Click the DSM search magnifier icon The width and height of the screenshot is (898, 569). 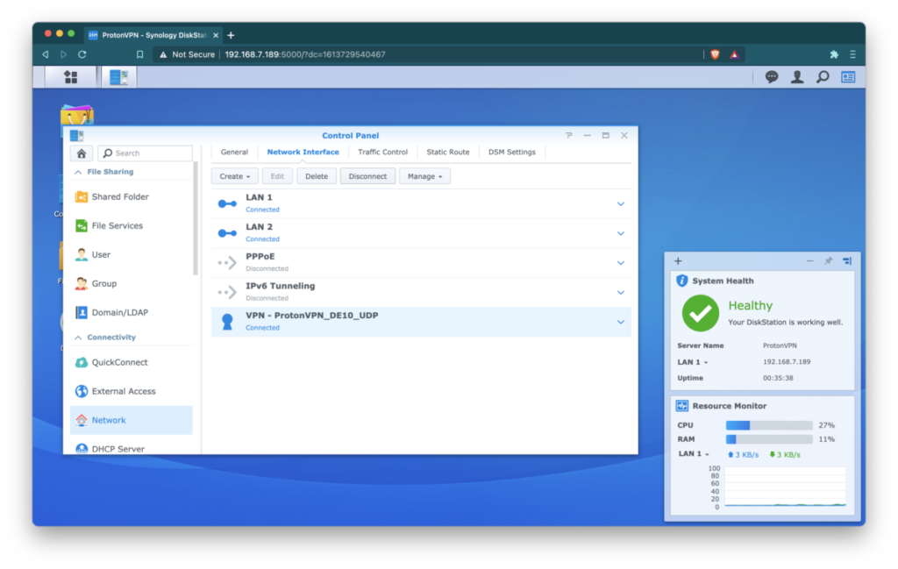tap(823, 76)
